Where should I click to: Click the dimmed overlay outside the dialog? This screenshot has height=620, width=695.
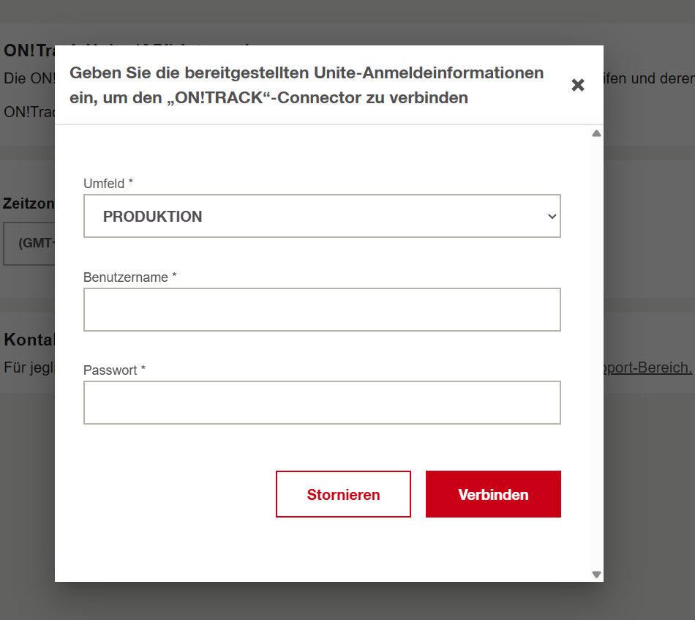click(x=27, y=512)
